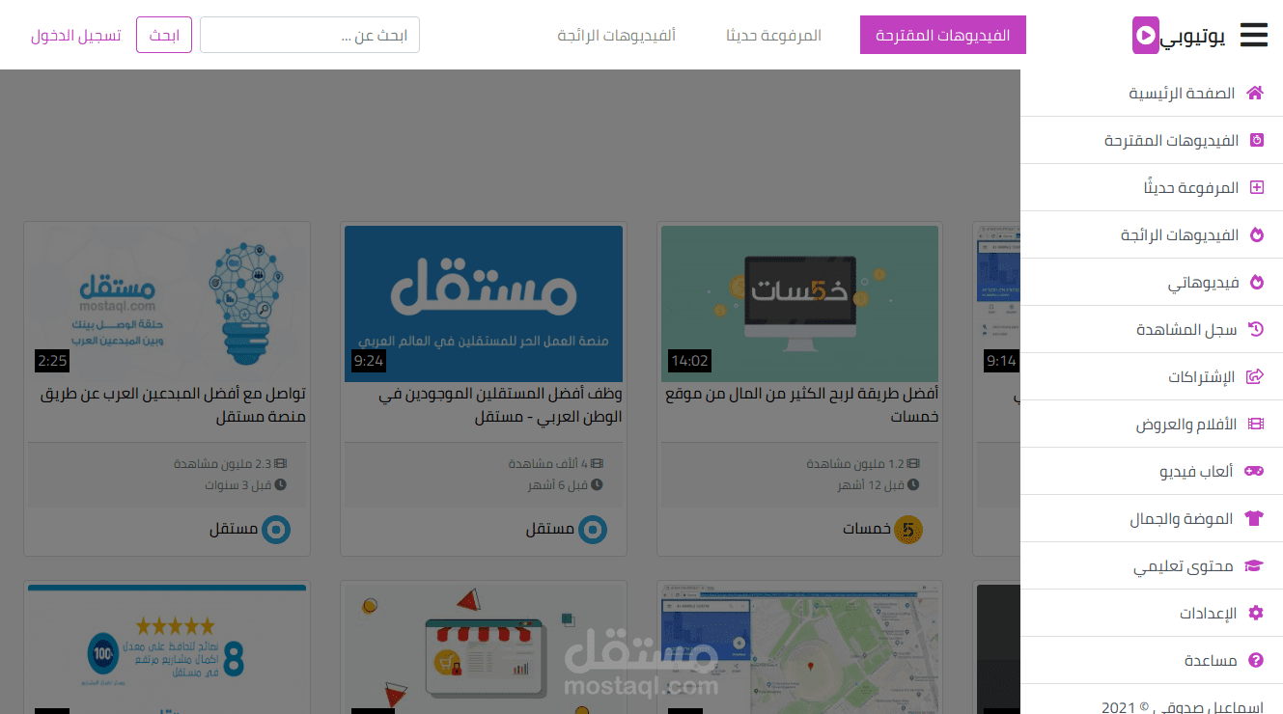Click the يوتيوبي site title
This screenshot has height=714, width=1283.
tap(1192, 37)
